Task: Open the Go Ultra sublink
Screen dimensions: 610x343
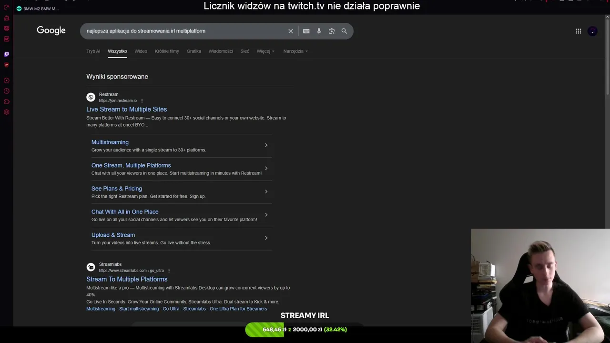Action: [x=171, y=309]
